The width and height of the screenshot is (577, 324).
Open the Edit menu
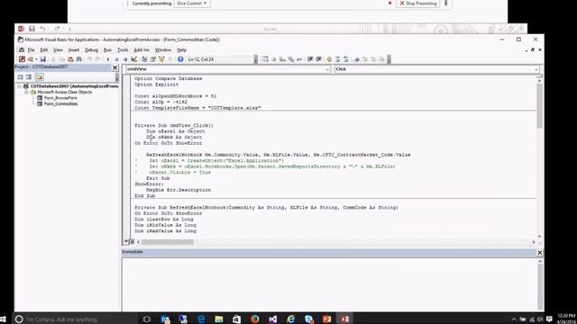44,50
